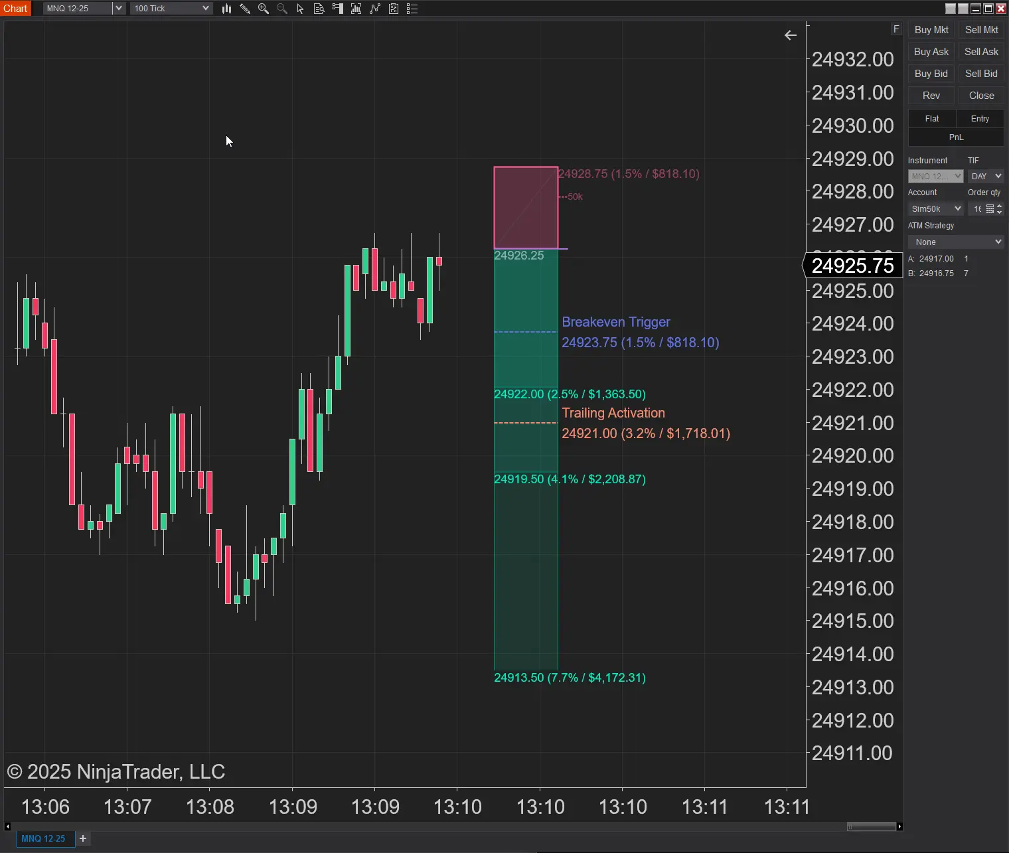Select the drawing tools pencil icon
This screenshot has width=1009, height=853.
click(245, 9)
